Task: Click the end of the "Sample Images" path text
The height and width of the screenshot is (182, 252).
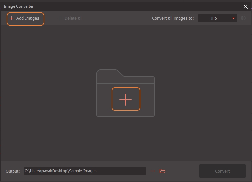Action: point(96,171)
